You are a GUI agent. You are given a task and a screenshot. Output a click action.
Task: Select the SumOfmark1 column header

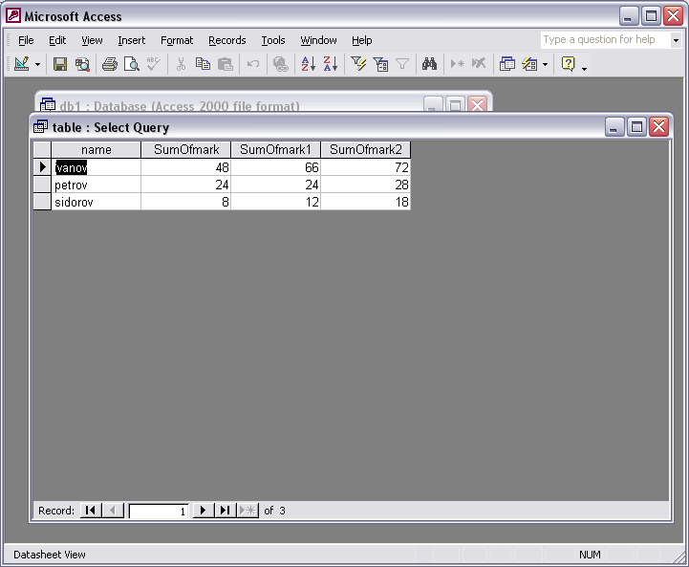tap(275, 149)
